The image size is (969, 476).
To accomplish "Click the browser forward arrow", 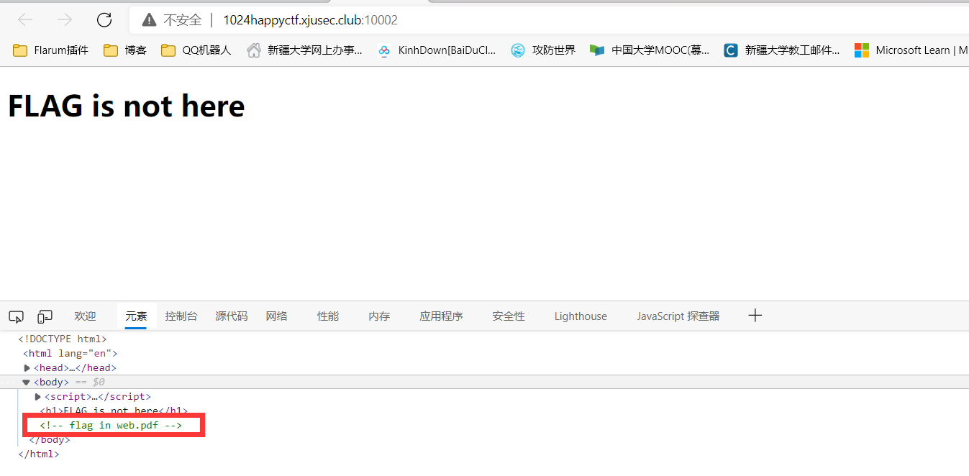I will tap(65, 19).
